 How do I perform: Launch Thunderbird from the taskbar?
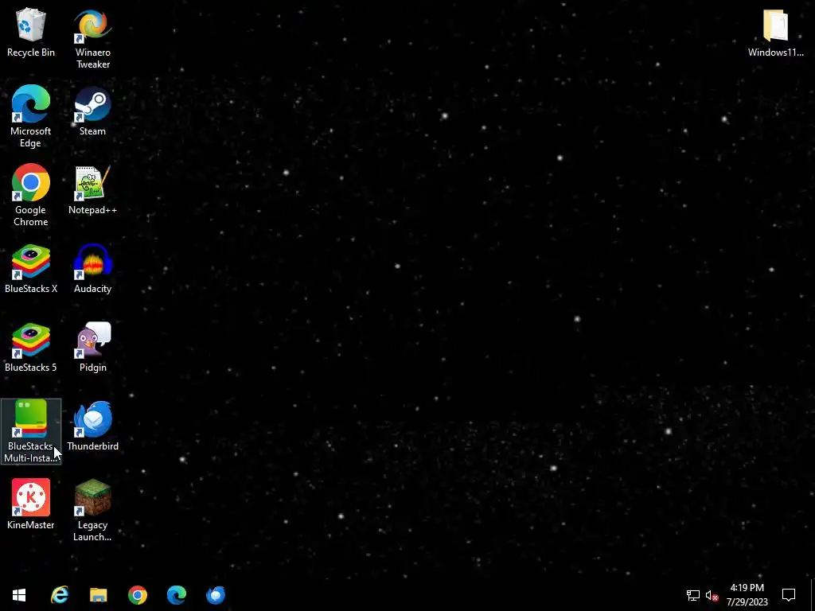(215, 595)
